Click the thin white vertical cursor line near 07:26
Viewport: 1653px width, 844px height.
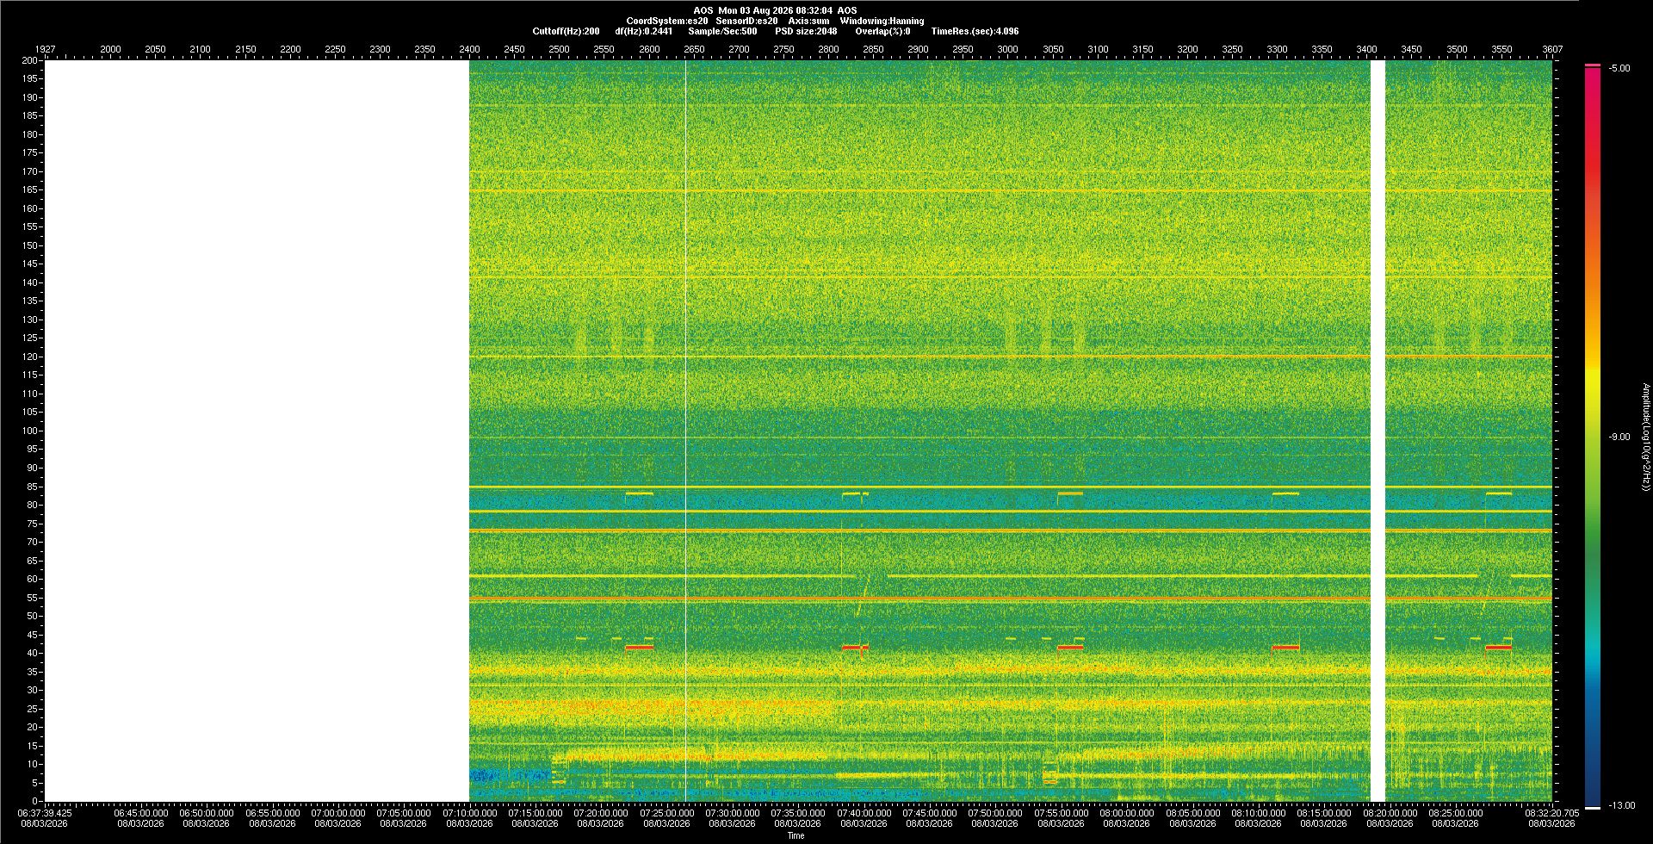(x=686, y=431)
